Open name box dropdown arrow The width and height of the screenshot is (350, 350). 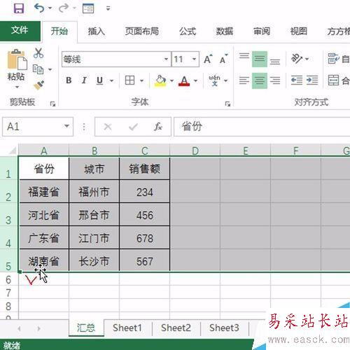[66, 126]
